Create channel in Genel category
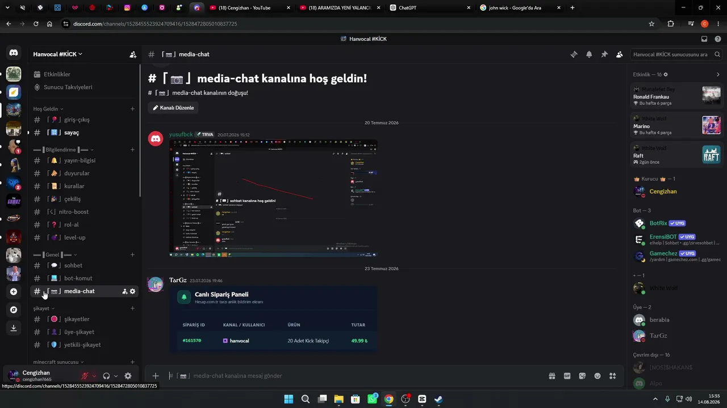 click(132, 254)
